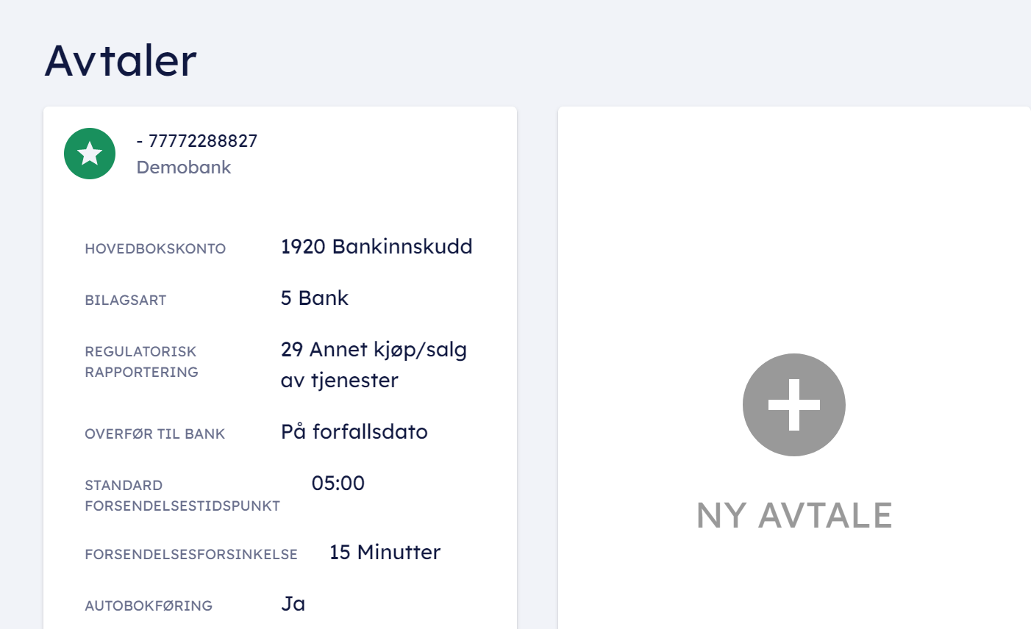
Task: Click the BILAGSART label
Action: 126,301
